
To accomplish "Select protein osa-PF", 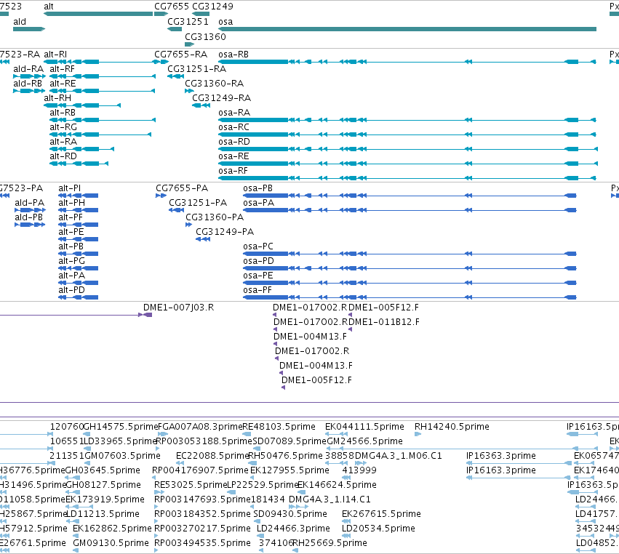I will point(410,297).
